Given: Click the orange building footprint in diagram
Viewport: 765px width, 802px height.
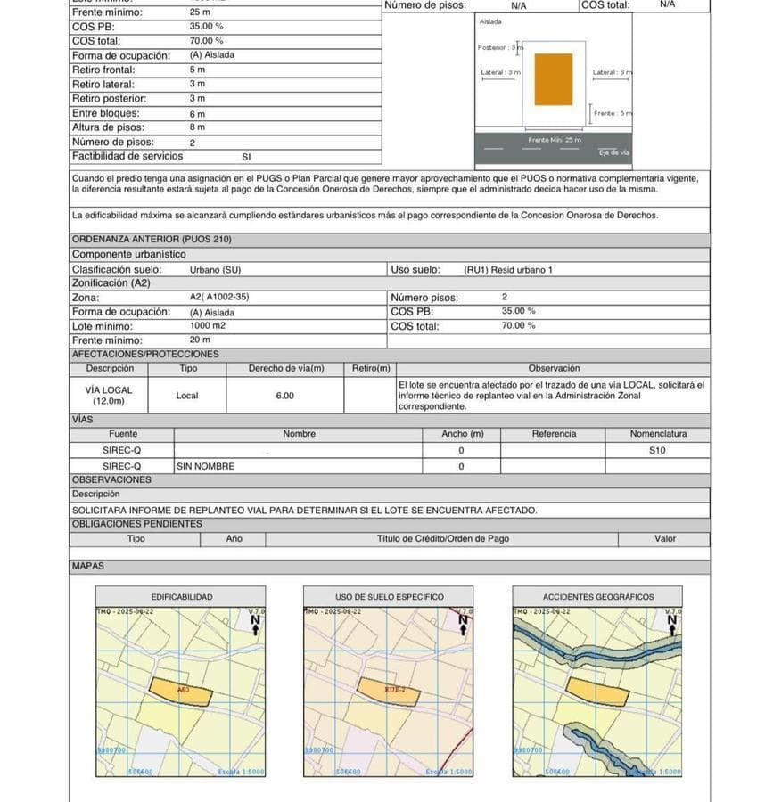Looking at the screenshot, I should tap(554, 79).
